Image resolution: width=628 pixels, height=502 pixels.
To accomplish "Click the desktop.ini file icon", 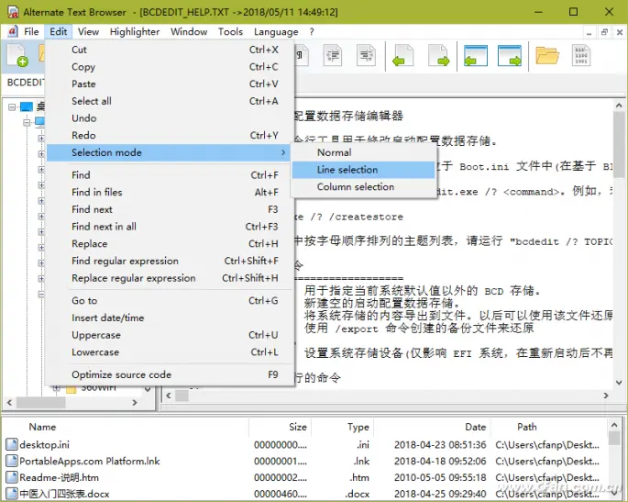I will coord(12,443).
